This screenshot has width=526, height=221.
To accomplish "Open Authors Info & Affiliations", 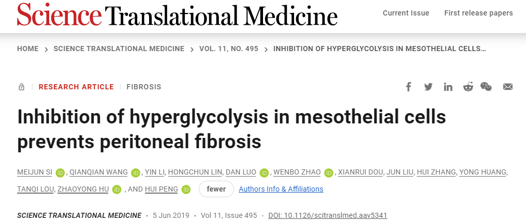I will pos(281,189).
